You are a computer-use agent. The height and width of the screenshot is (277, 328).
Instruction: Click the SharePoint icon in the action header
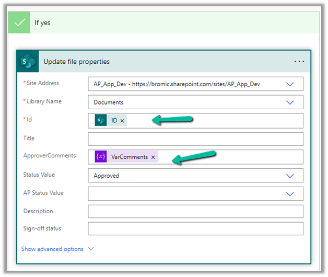tap(28, 62)
